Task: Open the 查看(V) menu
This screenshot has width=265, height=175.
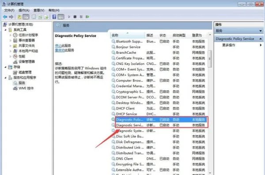Action: (x=39, y=11)
